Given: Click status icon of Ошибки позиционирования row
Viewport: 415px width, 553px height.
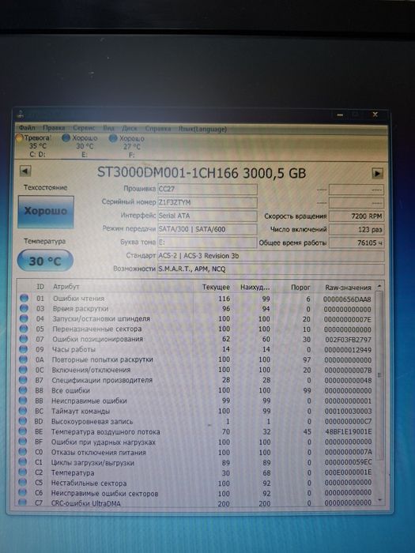Looking at the screenshot, I should tap(24, 339).
